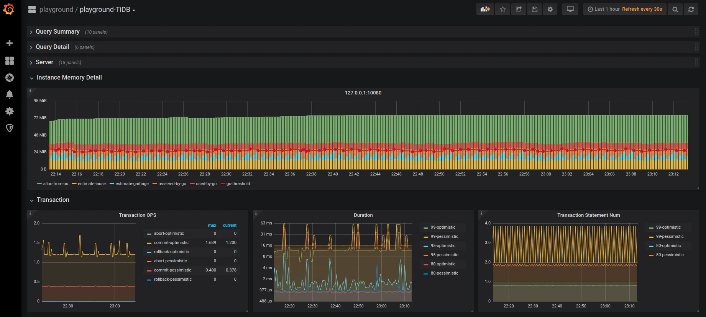706x317 pixels.
Task: Open the Last 1 hour time picker
Action: [625, 9]
